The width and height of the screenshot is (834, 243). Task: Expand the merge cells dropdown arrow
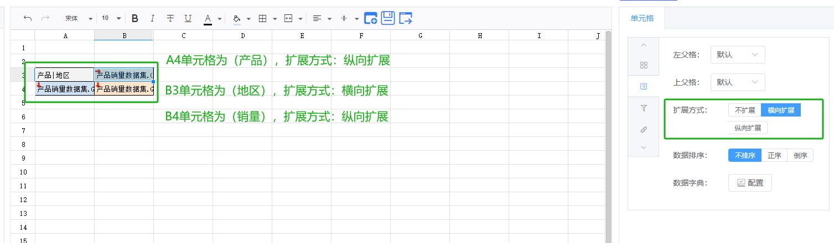coord(301,19)
